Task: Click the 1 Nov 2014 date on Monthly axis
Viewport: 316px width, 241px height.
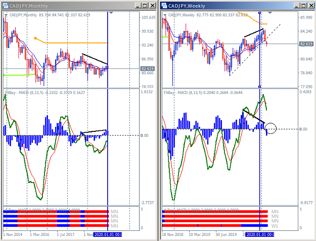Action: pyautogui.click(x=13, y=234)
